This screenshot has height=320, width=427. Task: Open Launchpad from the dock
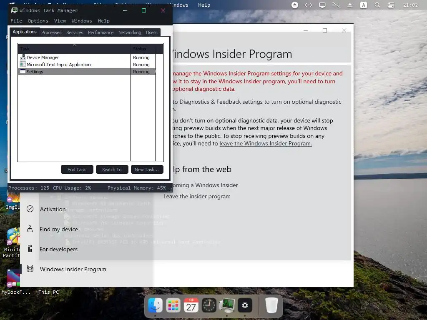(173, 305)
